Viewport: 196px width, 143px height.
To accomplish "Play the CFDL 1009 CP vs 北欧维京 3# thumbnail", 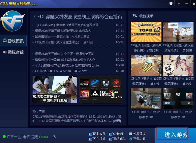I will [x=146, y=99].
